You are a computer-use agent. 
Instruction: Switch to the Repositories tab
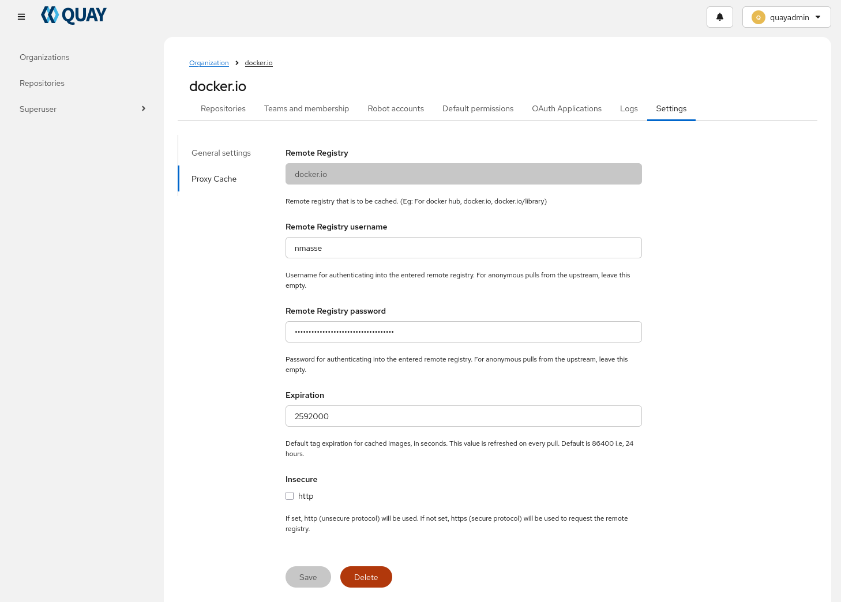point(223,108)
